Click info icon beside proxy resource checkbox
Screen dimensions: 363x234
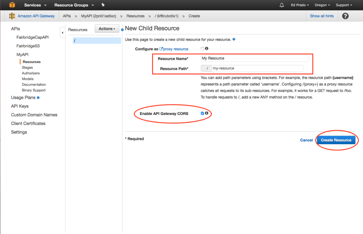206,49
